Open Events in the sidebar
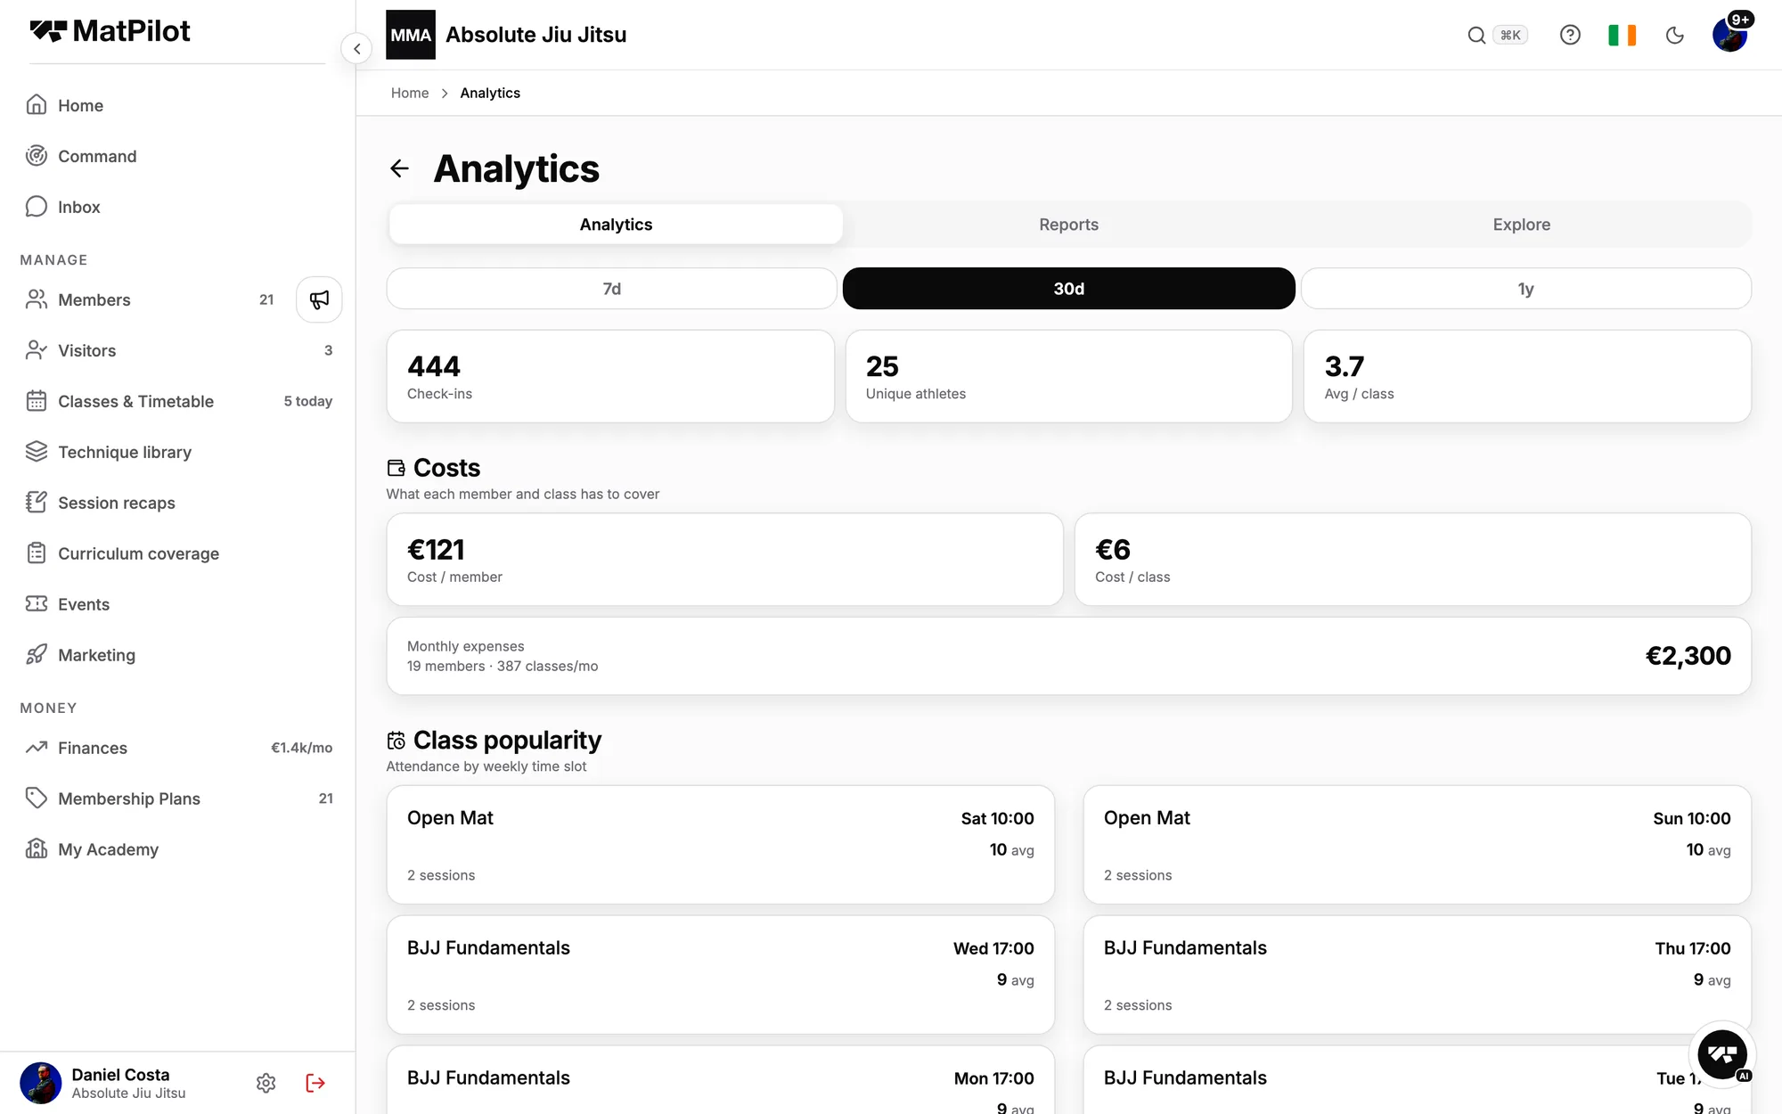The image size is (1782, 1114). [178, 604]
